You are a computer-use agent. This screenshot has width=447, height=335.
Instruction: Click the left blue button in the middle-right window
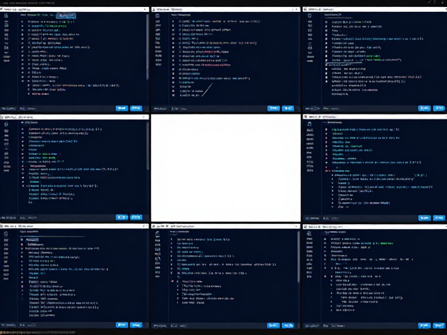tap(425, 218)
